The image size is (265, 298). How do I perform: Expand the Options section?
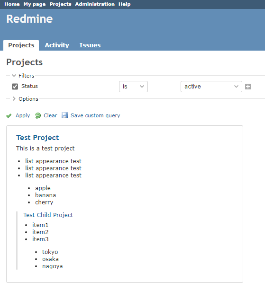tap(25, 99)
